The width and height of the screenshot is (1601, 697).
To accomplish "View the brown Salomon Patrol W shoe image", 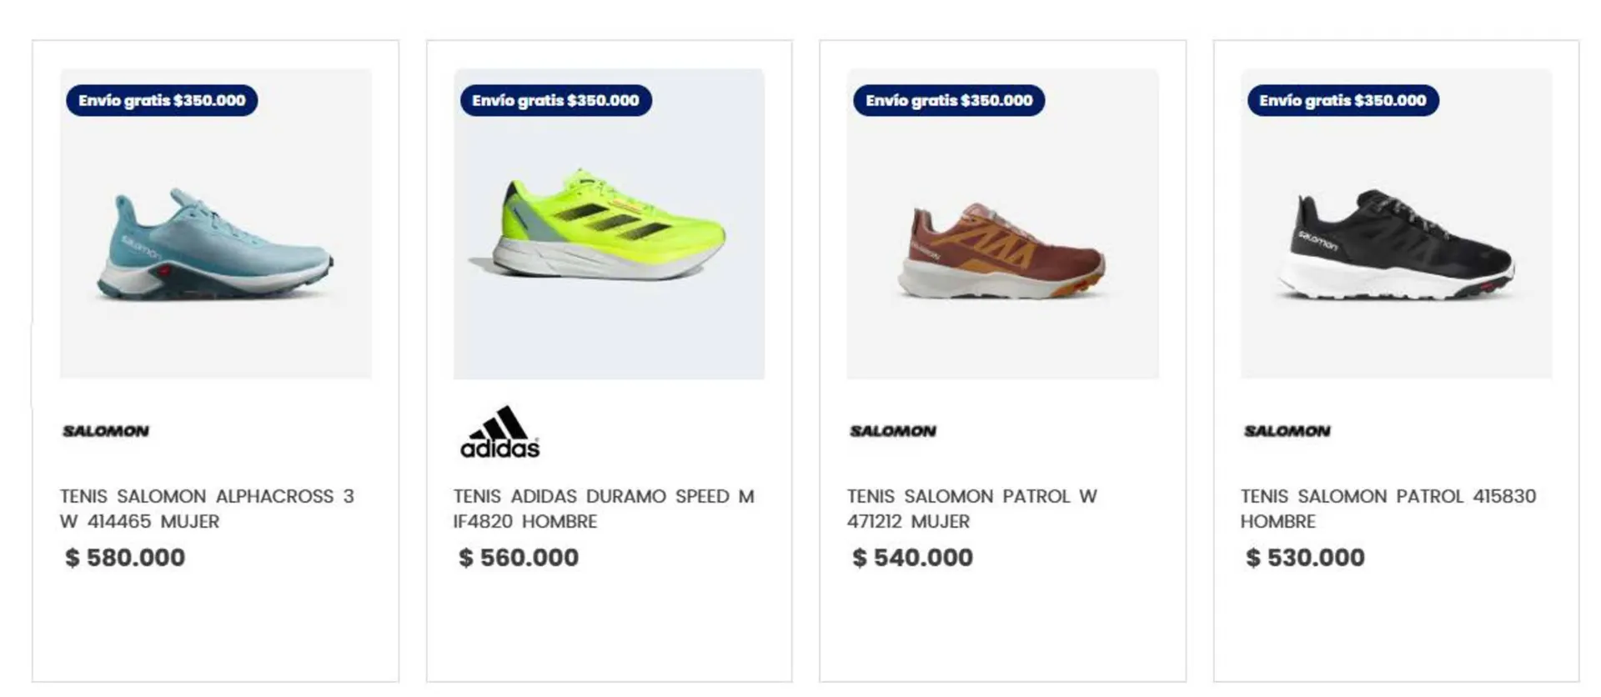I will 1003,250.
